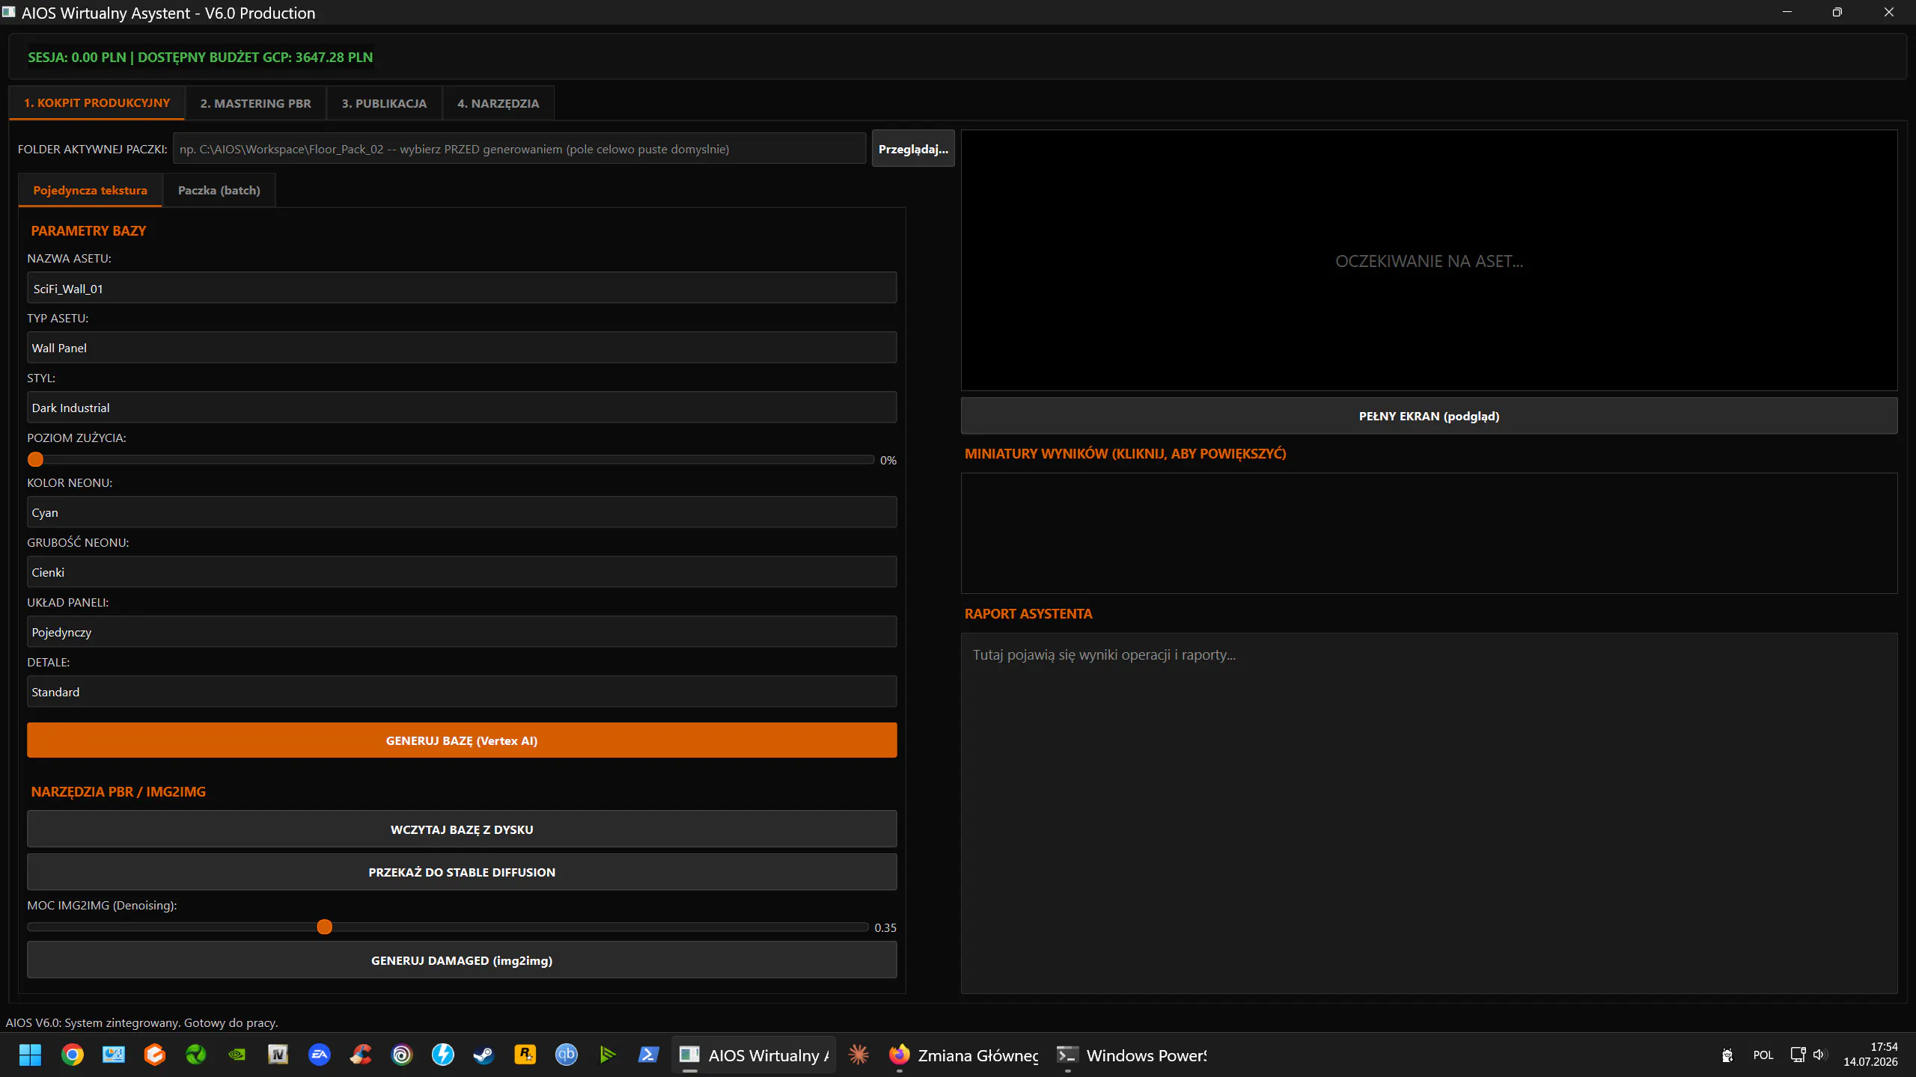Click WCZYTAJ BAZĘ Z DYSKU button
Screen dimensions: 1916x1077
[462, 829]
